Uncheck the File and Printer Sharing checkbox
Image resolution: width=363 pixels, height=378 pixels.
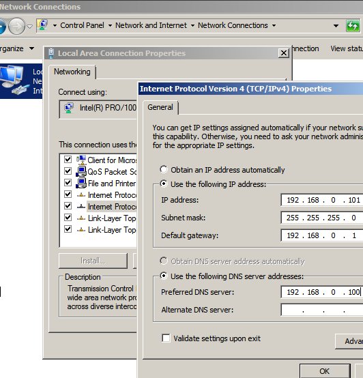pos(68,182)
